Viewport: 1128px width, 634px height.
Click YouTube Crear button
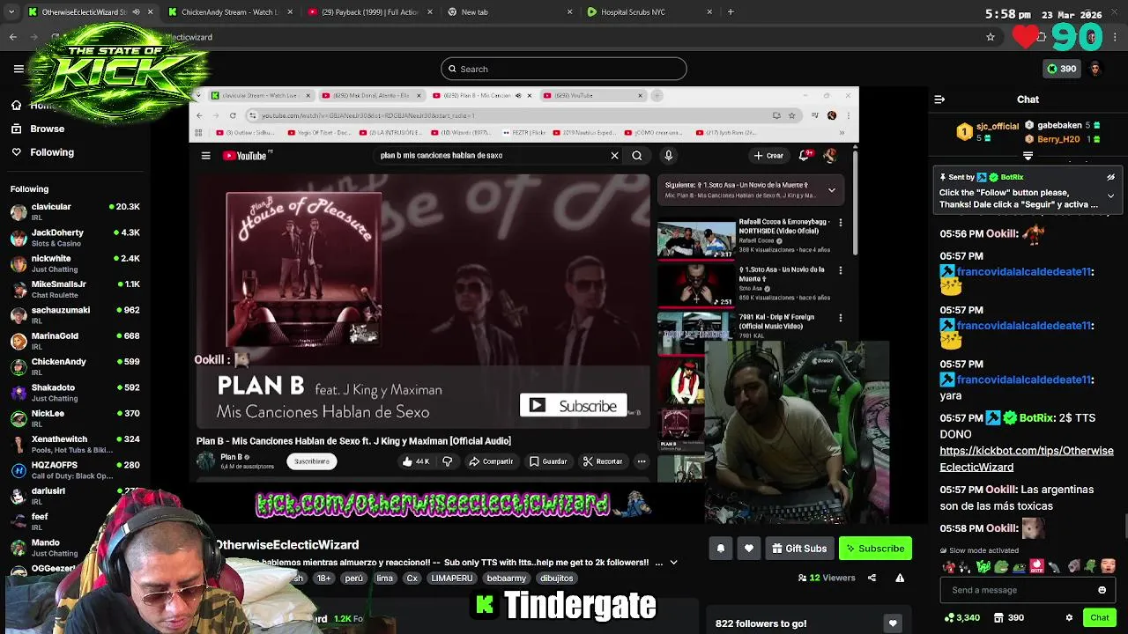pyautogui.click(x=769, y=156)
